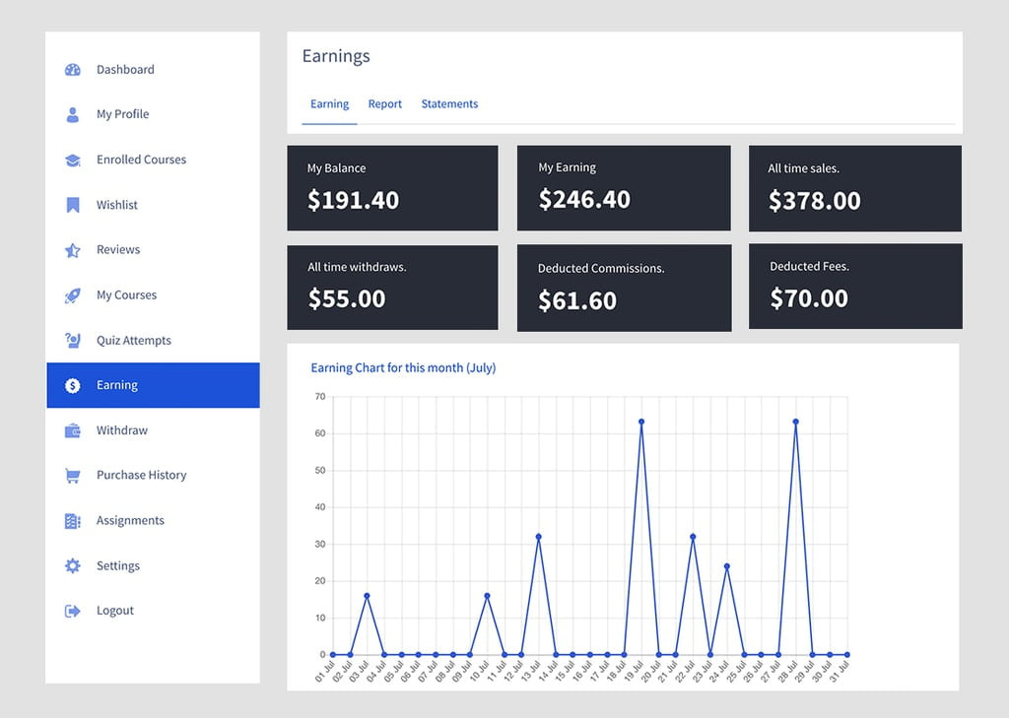This screenshot has height=718, width=1009.
Task: Open the Purchase History link
Action: point(141,475)
